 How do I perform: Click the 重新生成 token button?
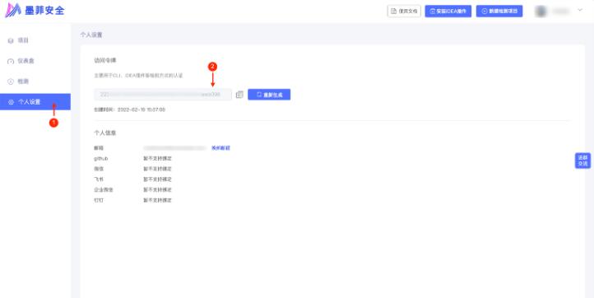click(x=269, y=95)
